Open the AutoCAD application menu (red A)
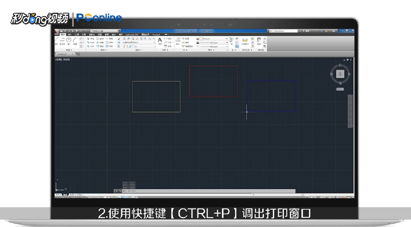 pos(56,32)
